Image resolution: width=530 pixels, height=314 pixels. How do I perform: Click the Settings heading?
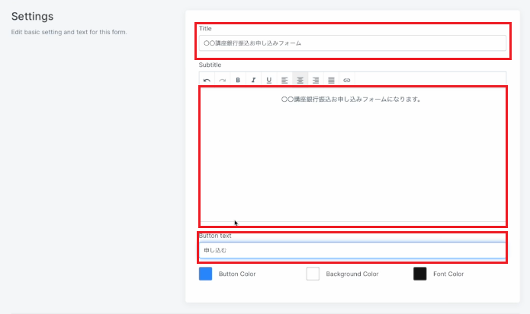click(33, 16)
